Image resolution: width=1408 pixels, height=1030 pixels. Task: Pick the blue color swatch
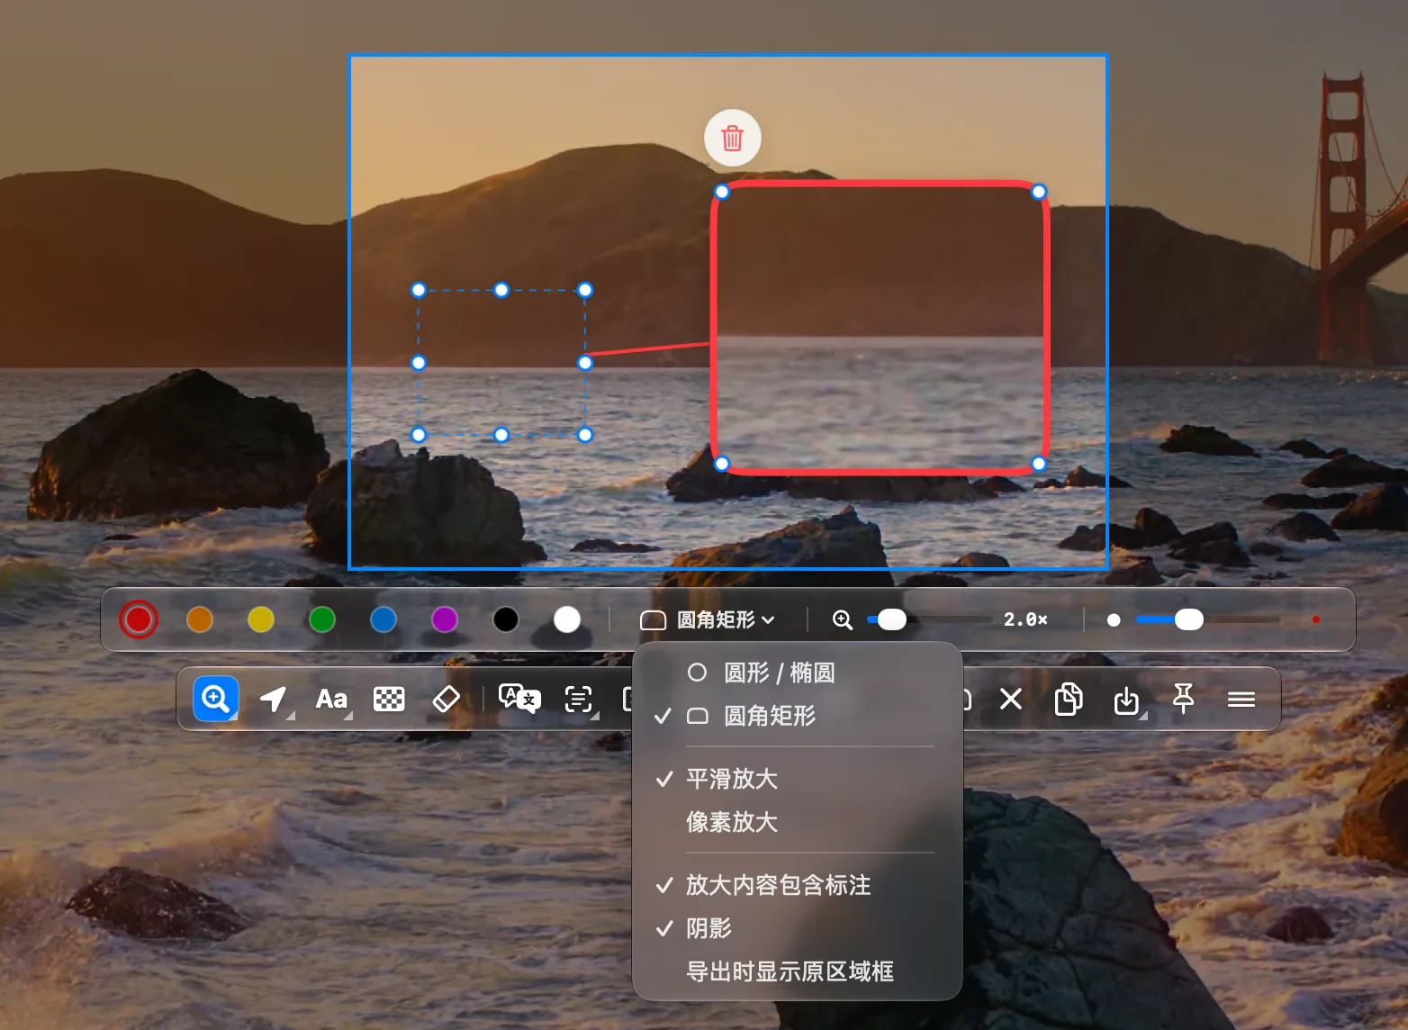(x=384, y=619)
